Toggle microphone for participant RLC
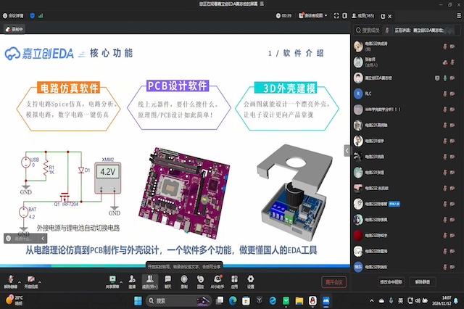Viewport: 464px width, 309px height. click(444, 94)
